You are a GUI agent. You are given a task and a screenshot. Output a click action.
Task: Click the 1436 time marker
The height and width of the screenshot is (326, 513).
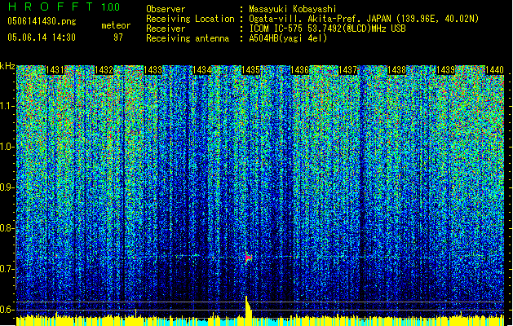(299, 70)
